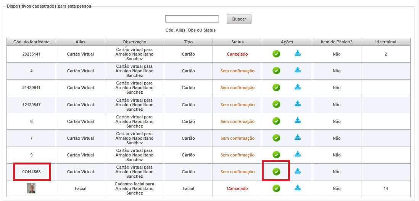Click download icon for device code 9
419x201 pixels.
(x=298, y=154)
